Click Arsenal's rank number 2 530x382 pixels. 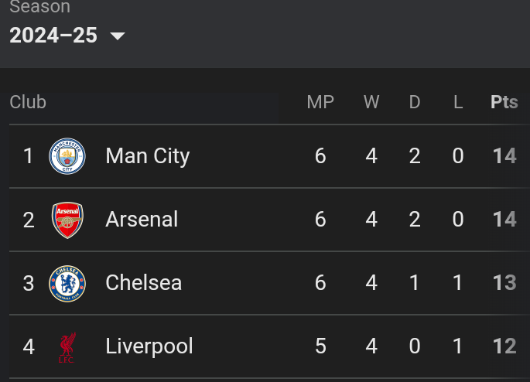pyautogui.click(x=29, y=220)
